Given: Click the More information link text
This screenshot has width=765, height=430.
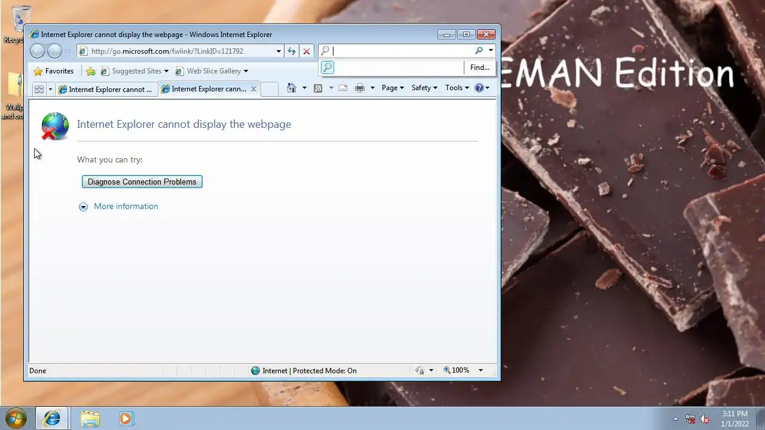Looking at the screenshot, I should coord(126,206).
